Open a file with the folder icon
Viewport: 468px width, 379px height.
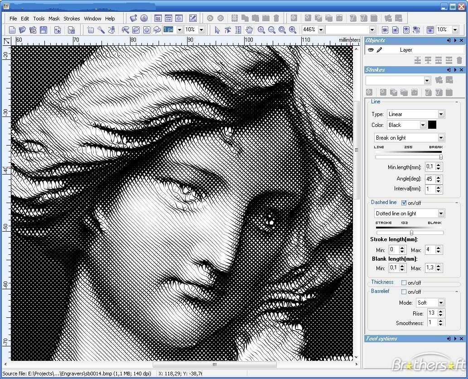[x=22, y=30]
